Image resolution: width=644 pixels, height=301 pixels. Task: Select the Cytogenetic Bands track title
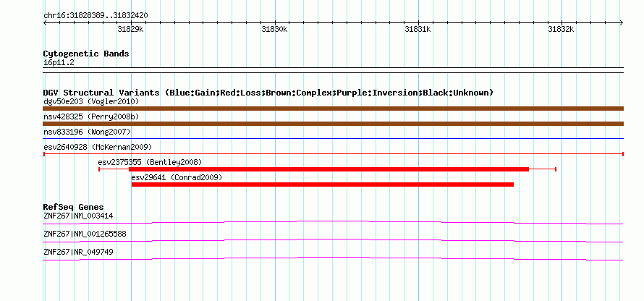86,54
